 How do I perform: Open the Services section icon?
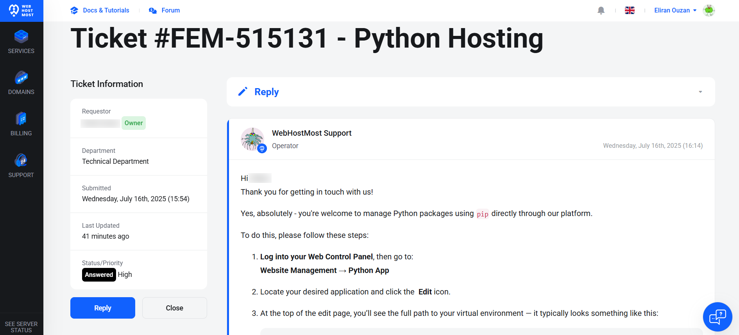click(x=21, y=36)
